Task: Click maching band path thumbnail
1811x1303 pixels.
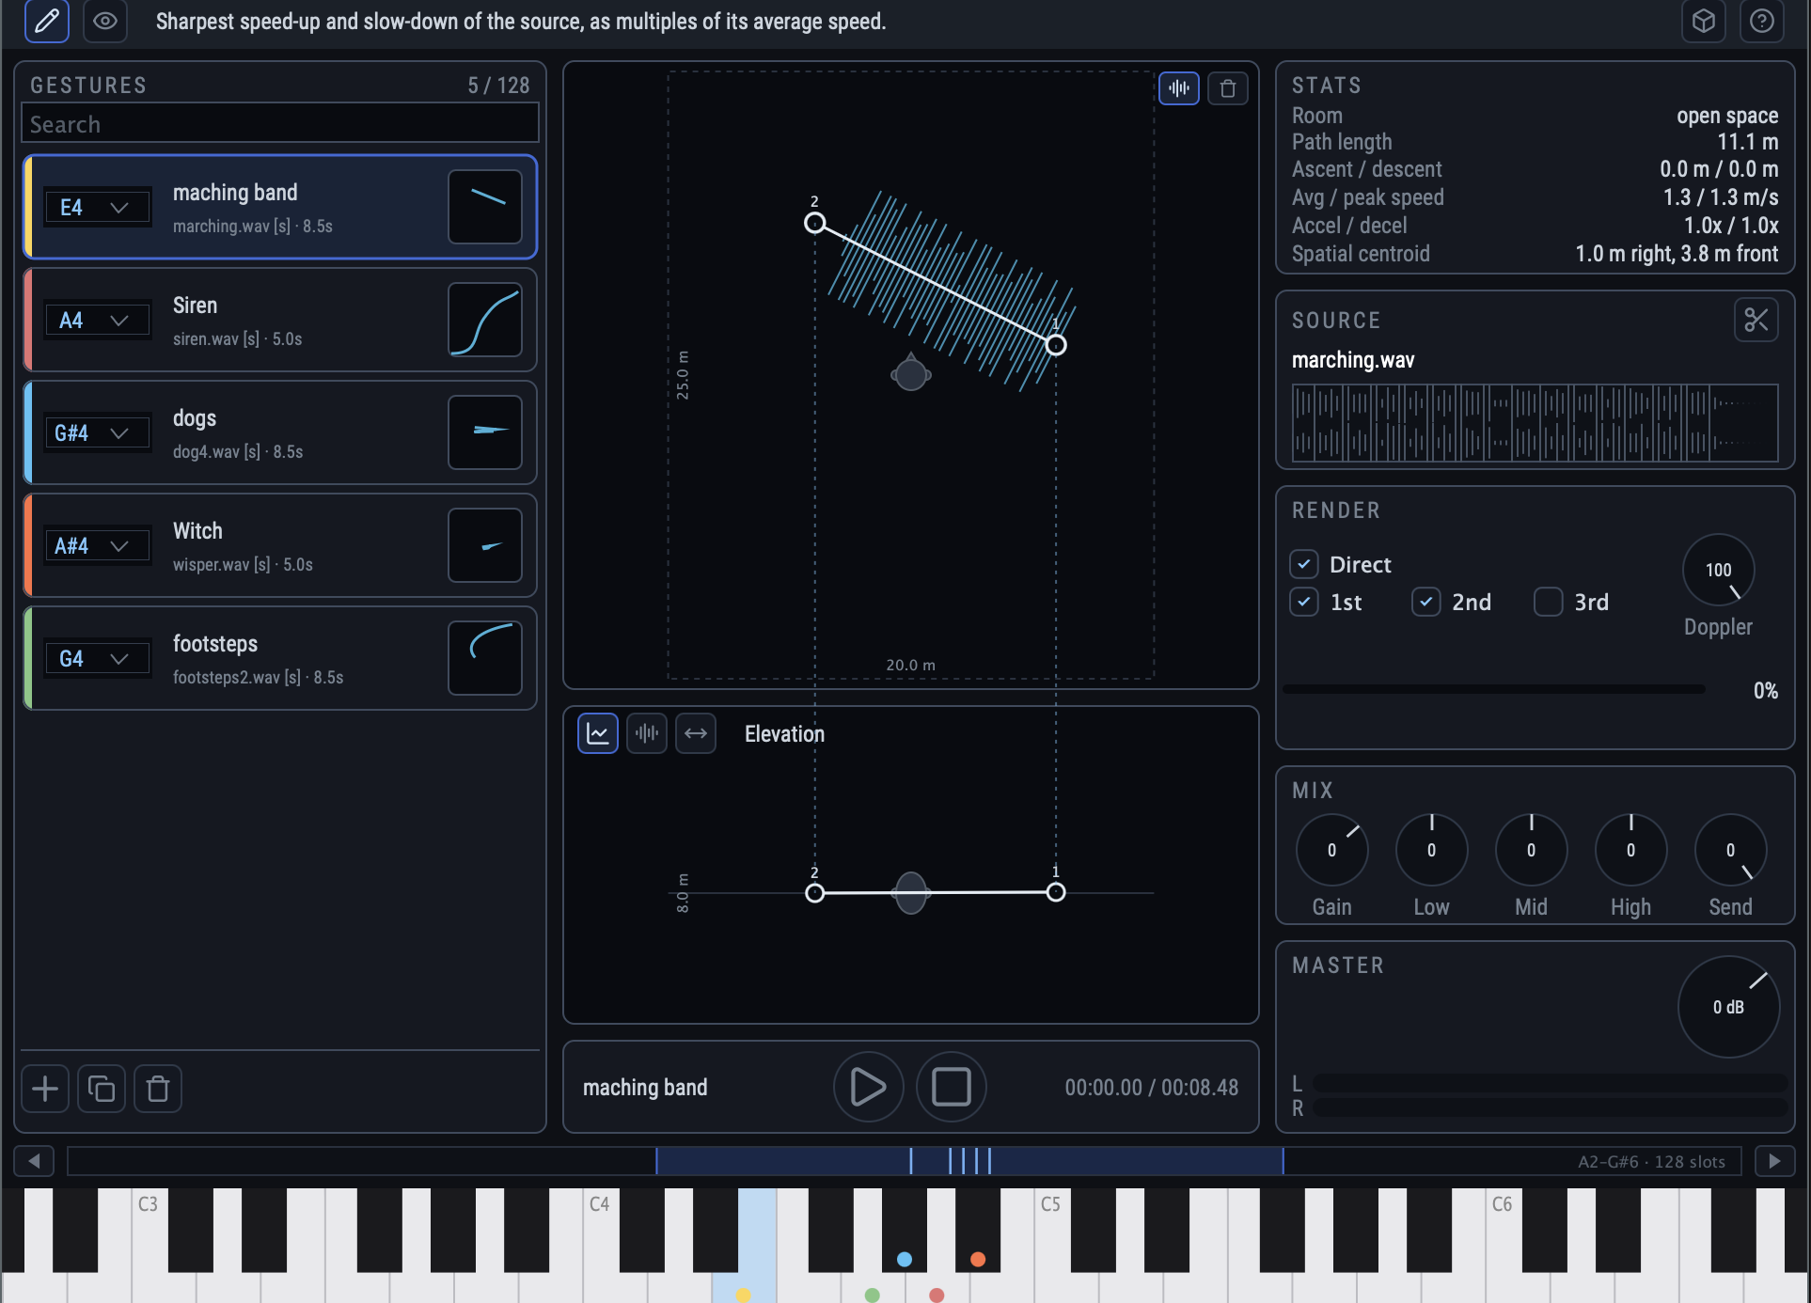Action: (x=485, y=207)
